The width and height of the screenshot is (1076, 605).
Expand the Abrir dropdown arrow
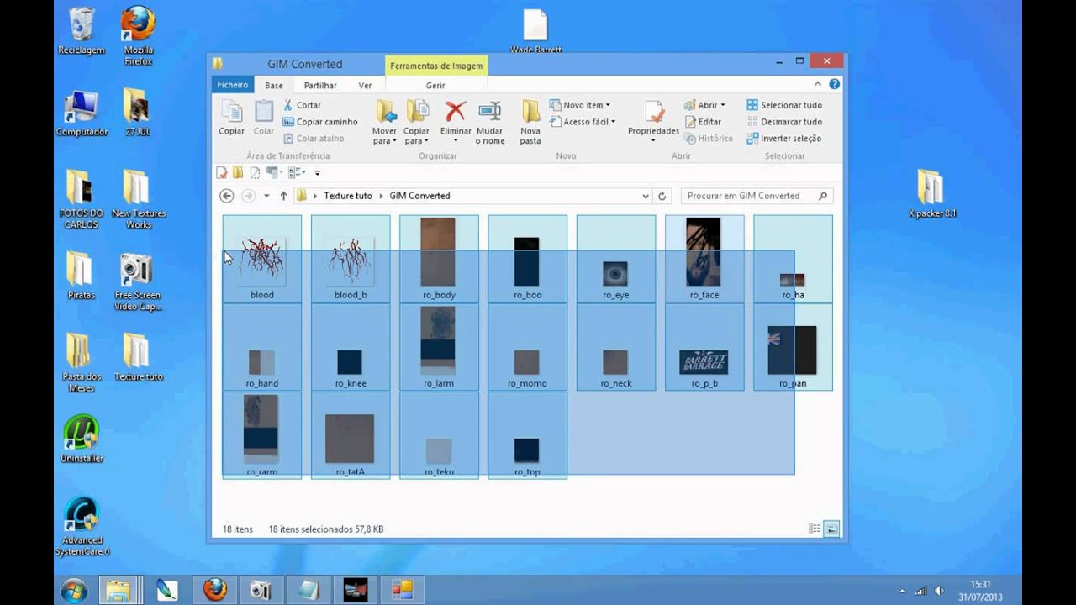click(722, 105)
